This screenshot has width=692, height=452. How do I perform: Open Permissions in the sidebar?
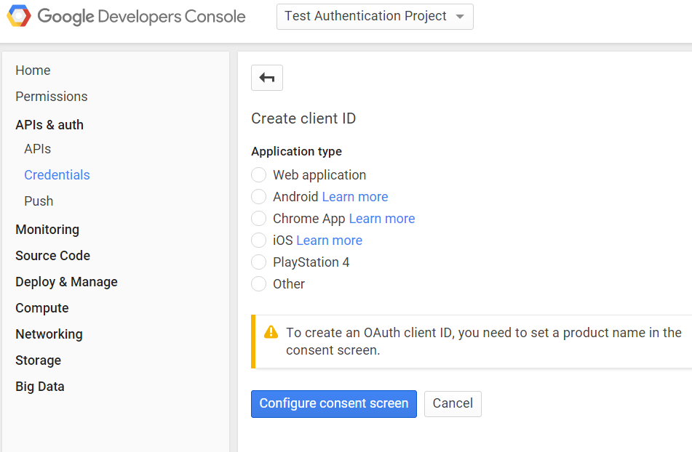pos(51,97)
